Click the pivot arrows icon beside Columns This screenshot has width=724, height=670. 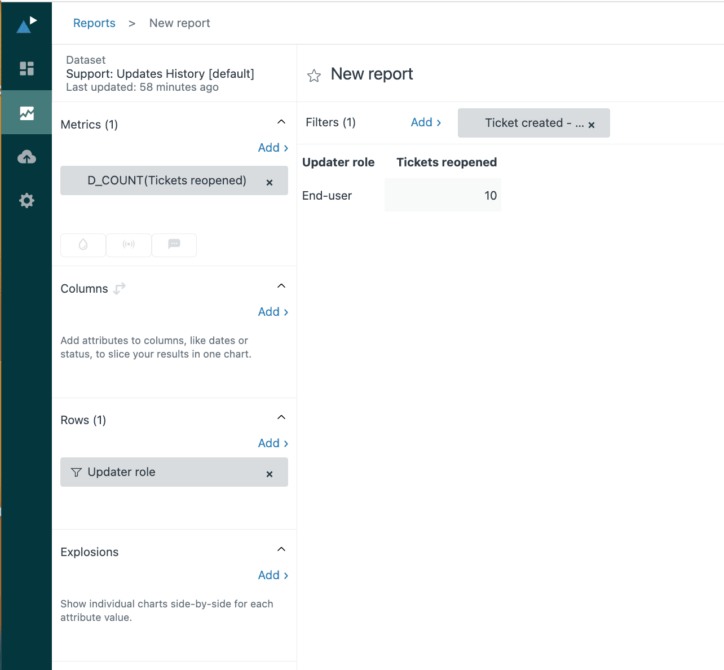(x=119, y=288)
